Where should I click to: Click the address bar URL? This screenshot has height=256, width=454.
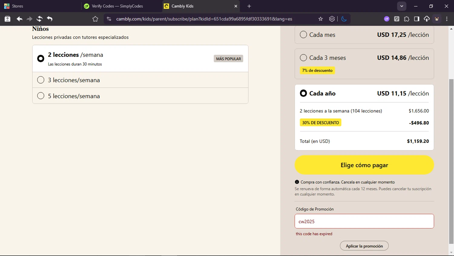point(204,19)
